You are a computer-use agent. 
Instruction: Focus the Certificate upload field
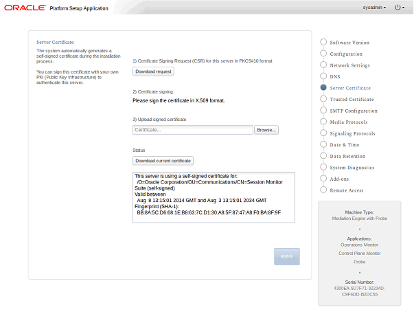click(193, 130)
